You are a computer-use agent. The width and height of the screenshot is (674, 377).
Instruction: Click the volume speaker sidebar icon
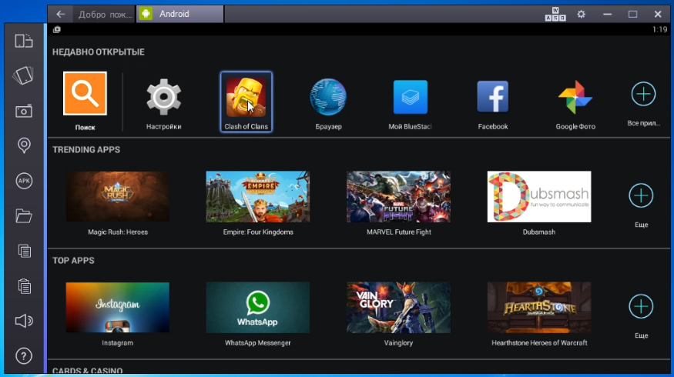[24, 321]
